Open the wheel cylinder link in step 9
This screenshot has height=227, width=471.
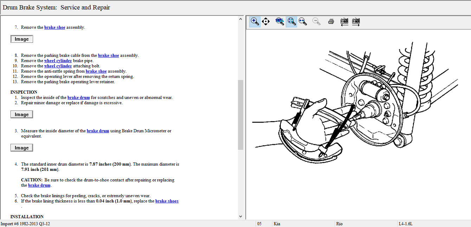pyautogui.click(x=58, y=61)
